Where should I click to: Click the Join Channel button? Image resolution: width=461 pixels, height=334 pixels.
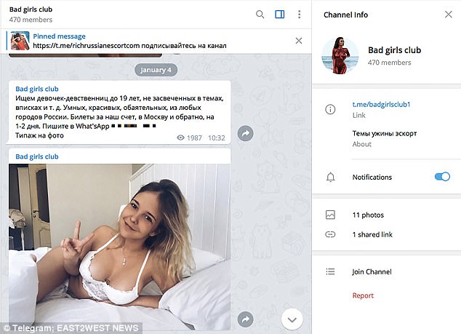[372, 271]
